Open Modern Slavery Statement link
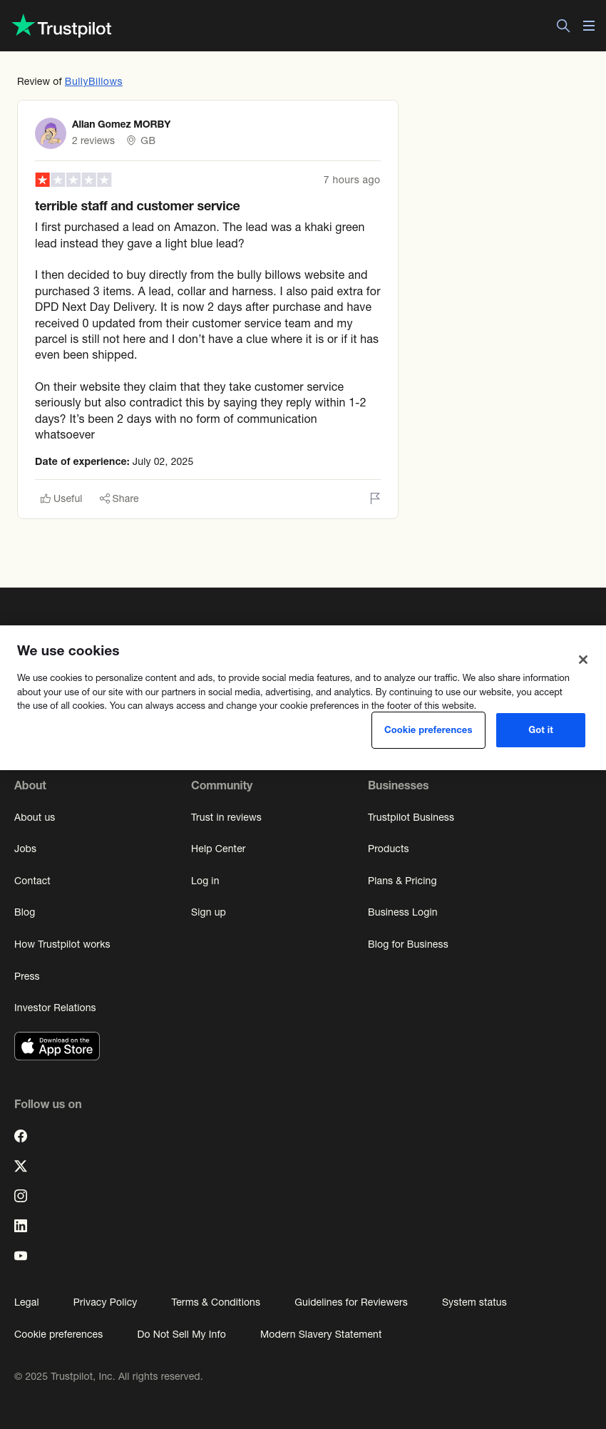606x1429 pixels. [x=321, y=1334]
